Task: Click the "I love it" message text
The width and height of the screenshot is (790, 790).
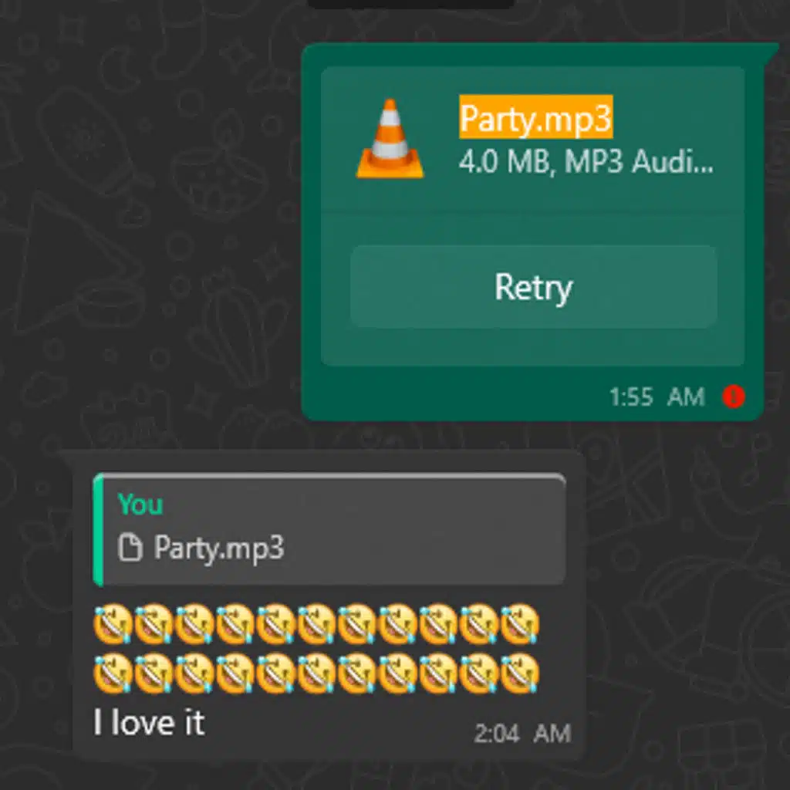Action: pos(149,722)
